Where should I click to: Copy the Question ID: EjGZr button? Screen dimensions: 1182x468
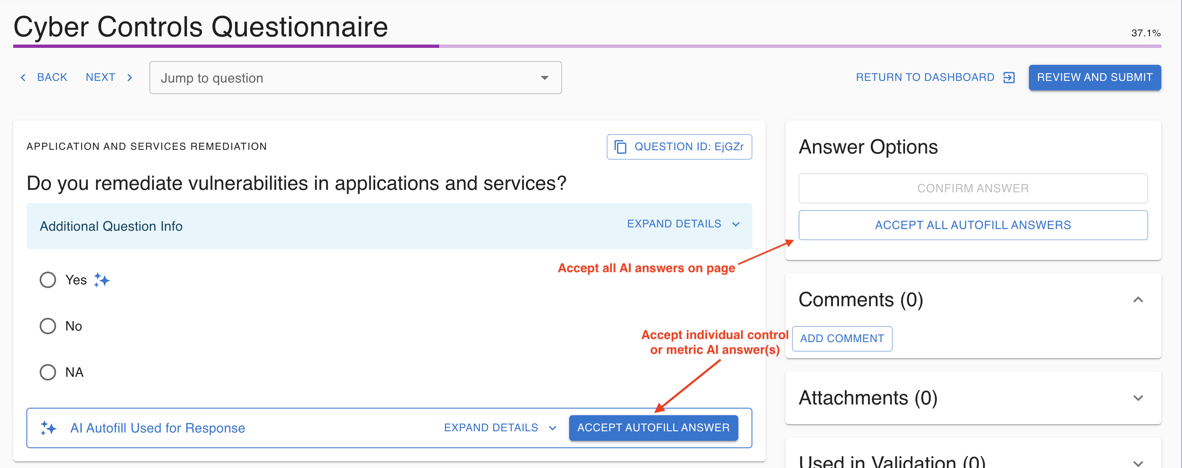click(679, 147)
